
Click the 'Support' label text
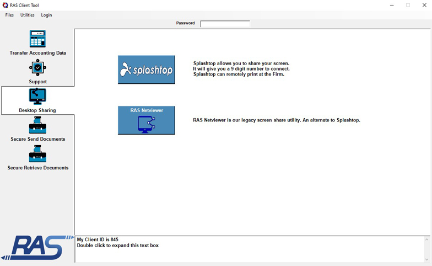pyautogui.click(x=37, y=82)
